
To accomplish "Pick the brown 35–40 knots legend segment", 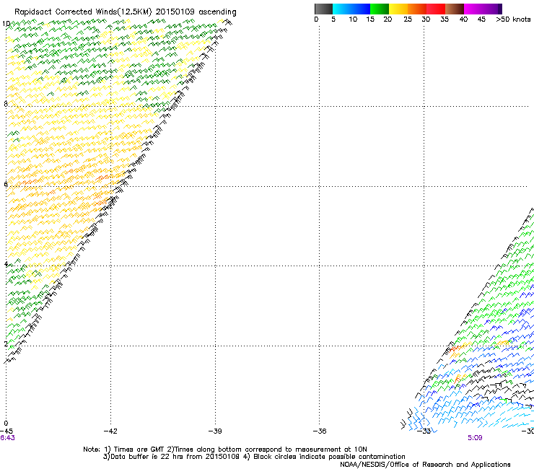I will pos(455,9).
